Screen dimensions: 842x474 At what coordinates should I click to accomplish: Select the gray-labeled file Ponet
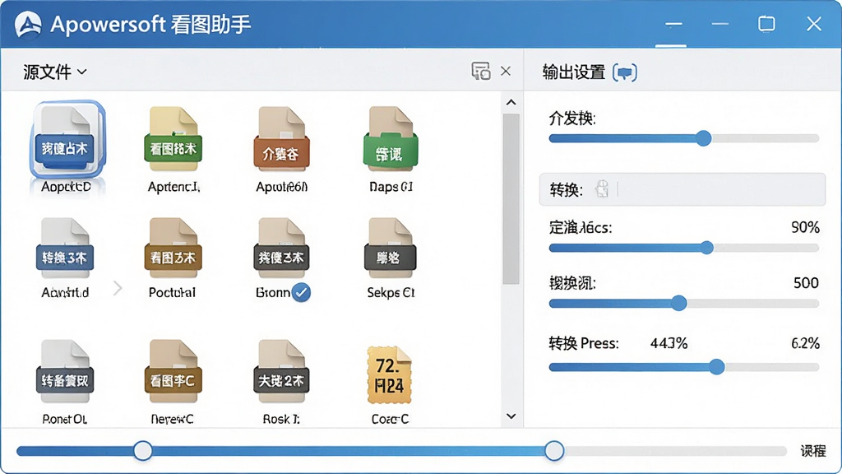[65, 380]
